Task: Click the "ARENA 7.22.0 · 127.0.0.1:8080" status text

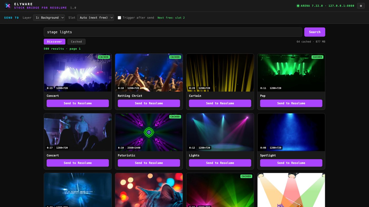Action: click(x=327, y=6)
